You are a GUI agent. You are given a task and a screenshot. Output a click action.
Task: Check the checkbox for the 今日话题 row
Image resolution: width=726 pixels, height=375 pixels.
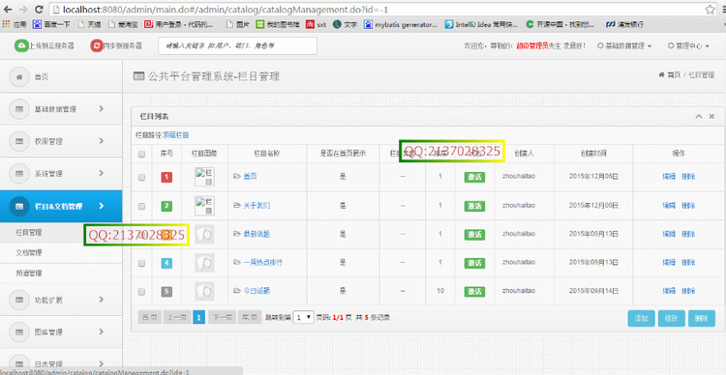click(x=142, y=291)
